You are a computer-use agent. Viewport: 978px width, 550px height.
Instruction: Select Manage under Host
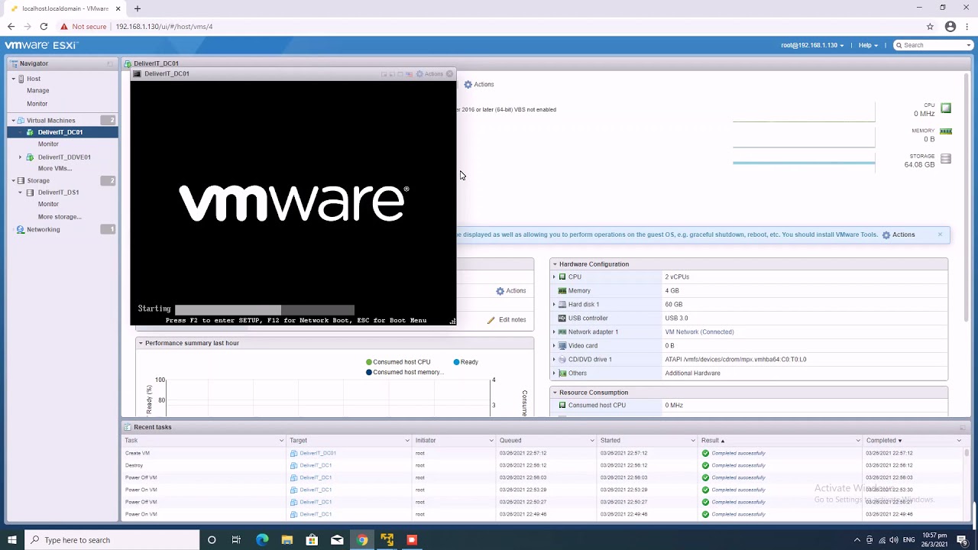[x=37, y=91]
